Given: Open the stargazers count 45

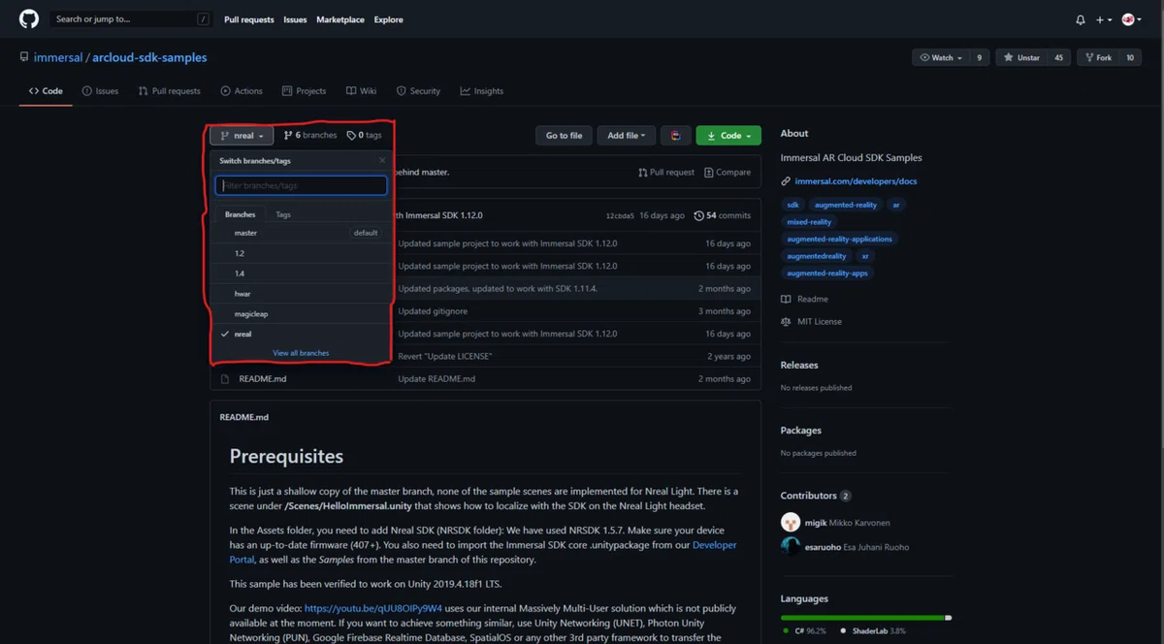Looking at the screenshot, I should click(1058, 58).
